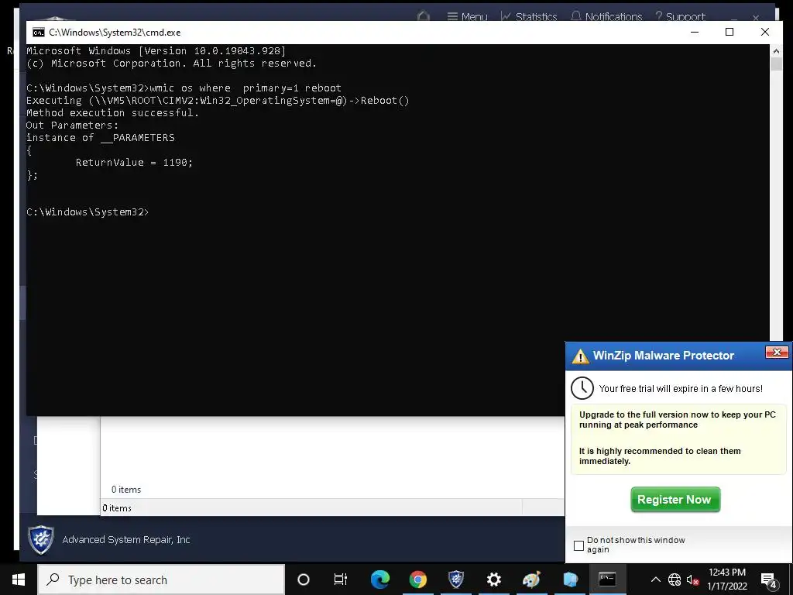Open the notification center icon

point(769,580)
